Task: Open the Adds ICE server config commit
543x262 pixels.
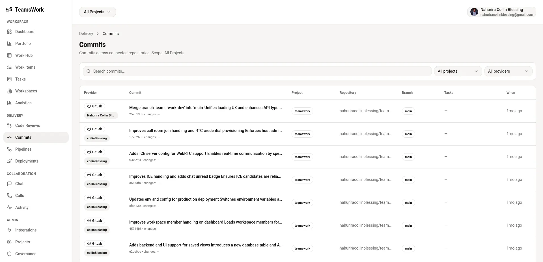Action: (x=206, y=153)
